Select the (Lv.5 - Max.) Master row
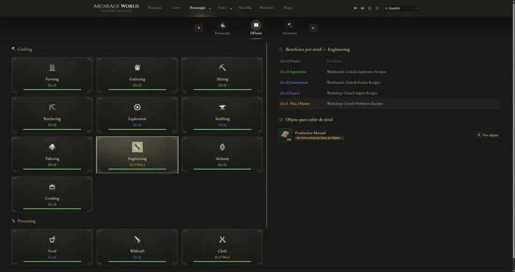The height and width of the screenshot is (272, 515). tap(389, 104)
